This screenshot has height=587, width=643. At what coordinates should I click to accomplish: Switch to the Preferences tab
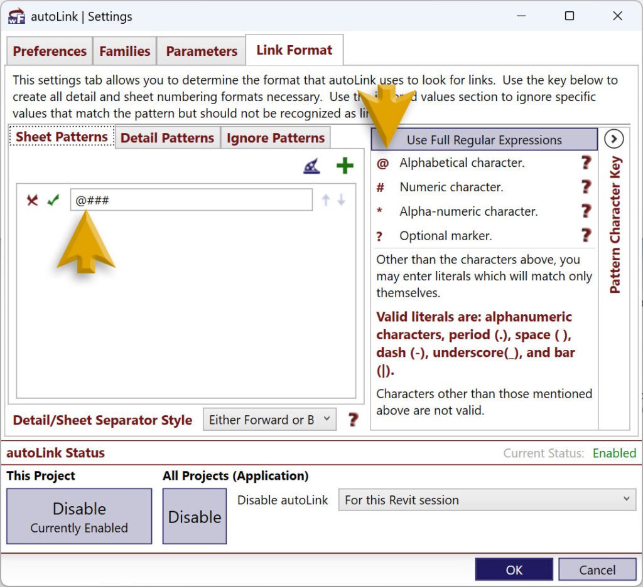pos(50,51)
